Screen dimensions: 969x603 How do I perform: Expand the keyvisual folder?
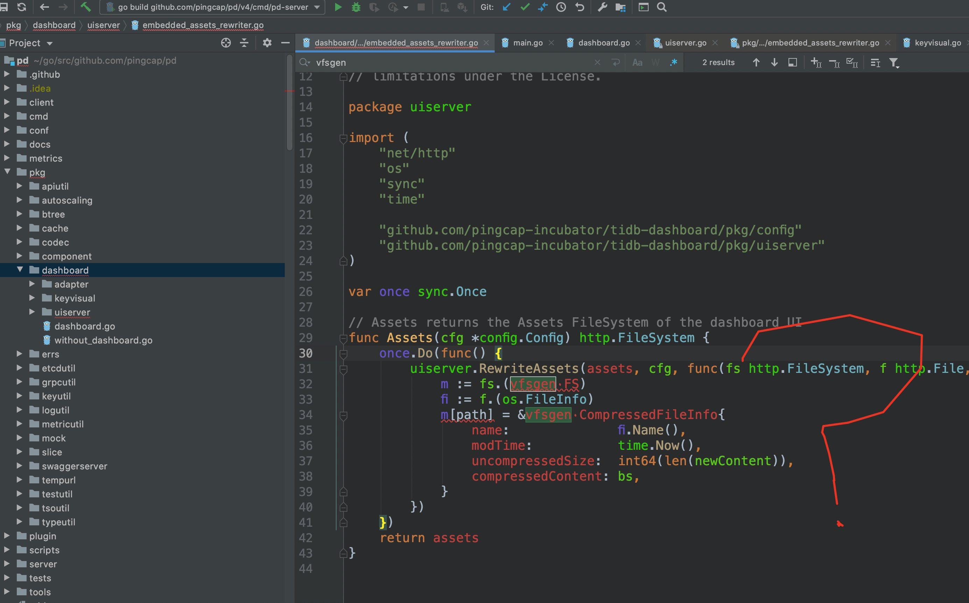coord(32,298)
